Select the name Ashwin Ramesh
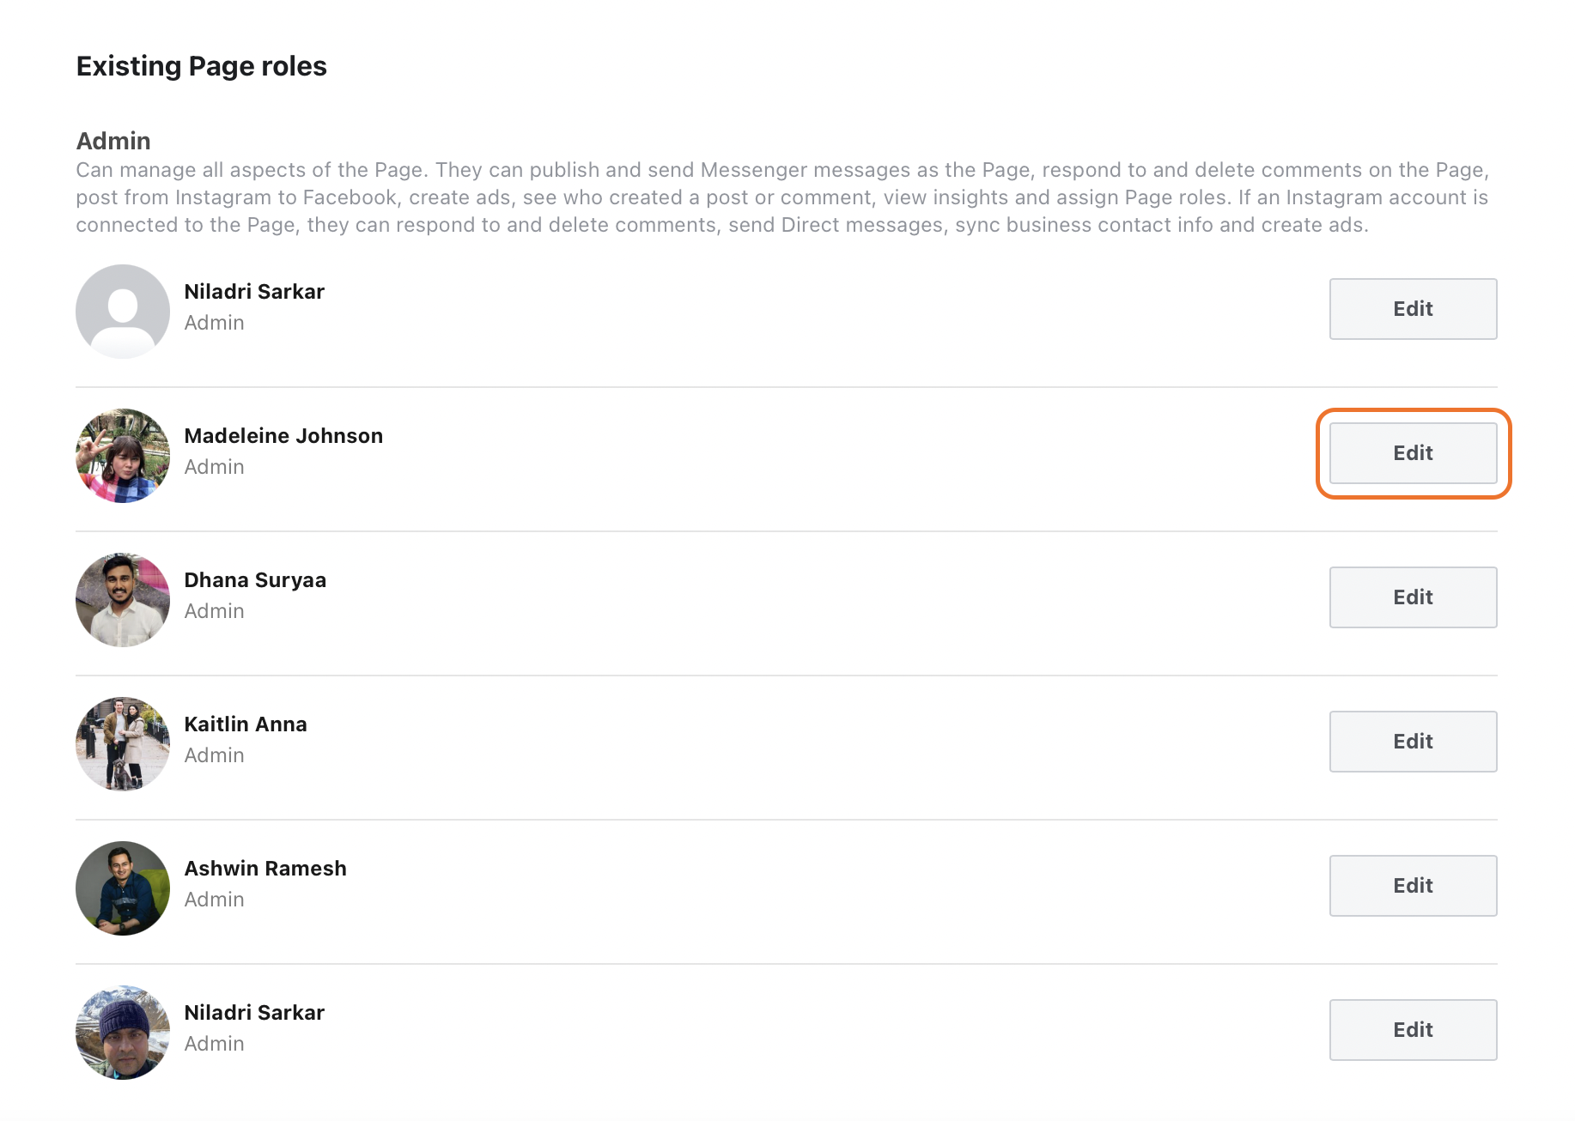This screenshot has width=1575, height=1121. (265, 868)
